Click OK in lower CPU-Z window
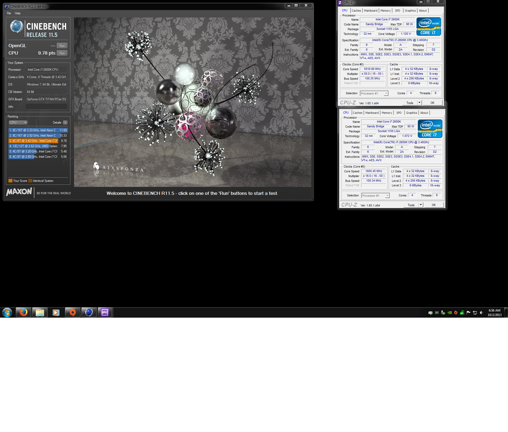This screenshot has height=432, width=508. [434, 205]
